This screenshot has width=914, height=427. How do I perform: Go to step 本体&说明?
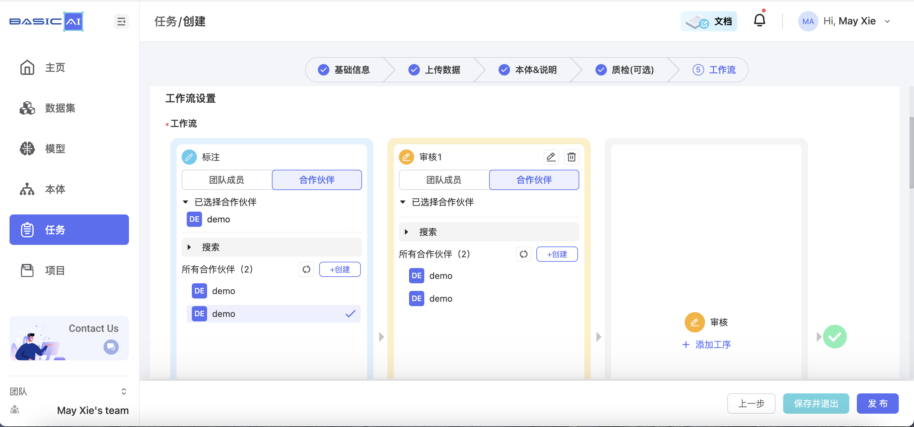528,70
